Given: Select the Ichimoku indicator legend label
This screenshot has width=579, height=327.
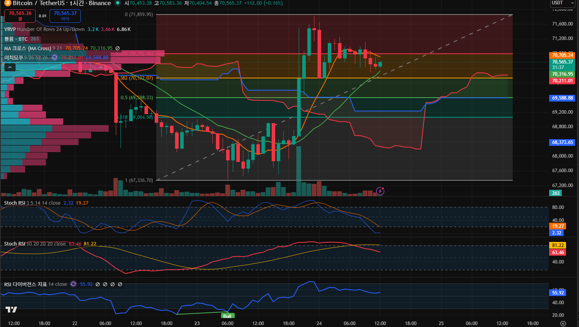Looking at the screenshot, I should pyautogui.click(x=14, y=58).
